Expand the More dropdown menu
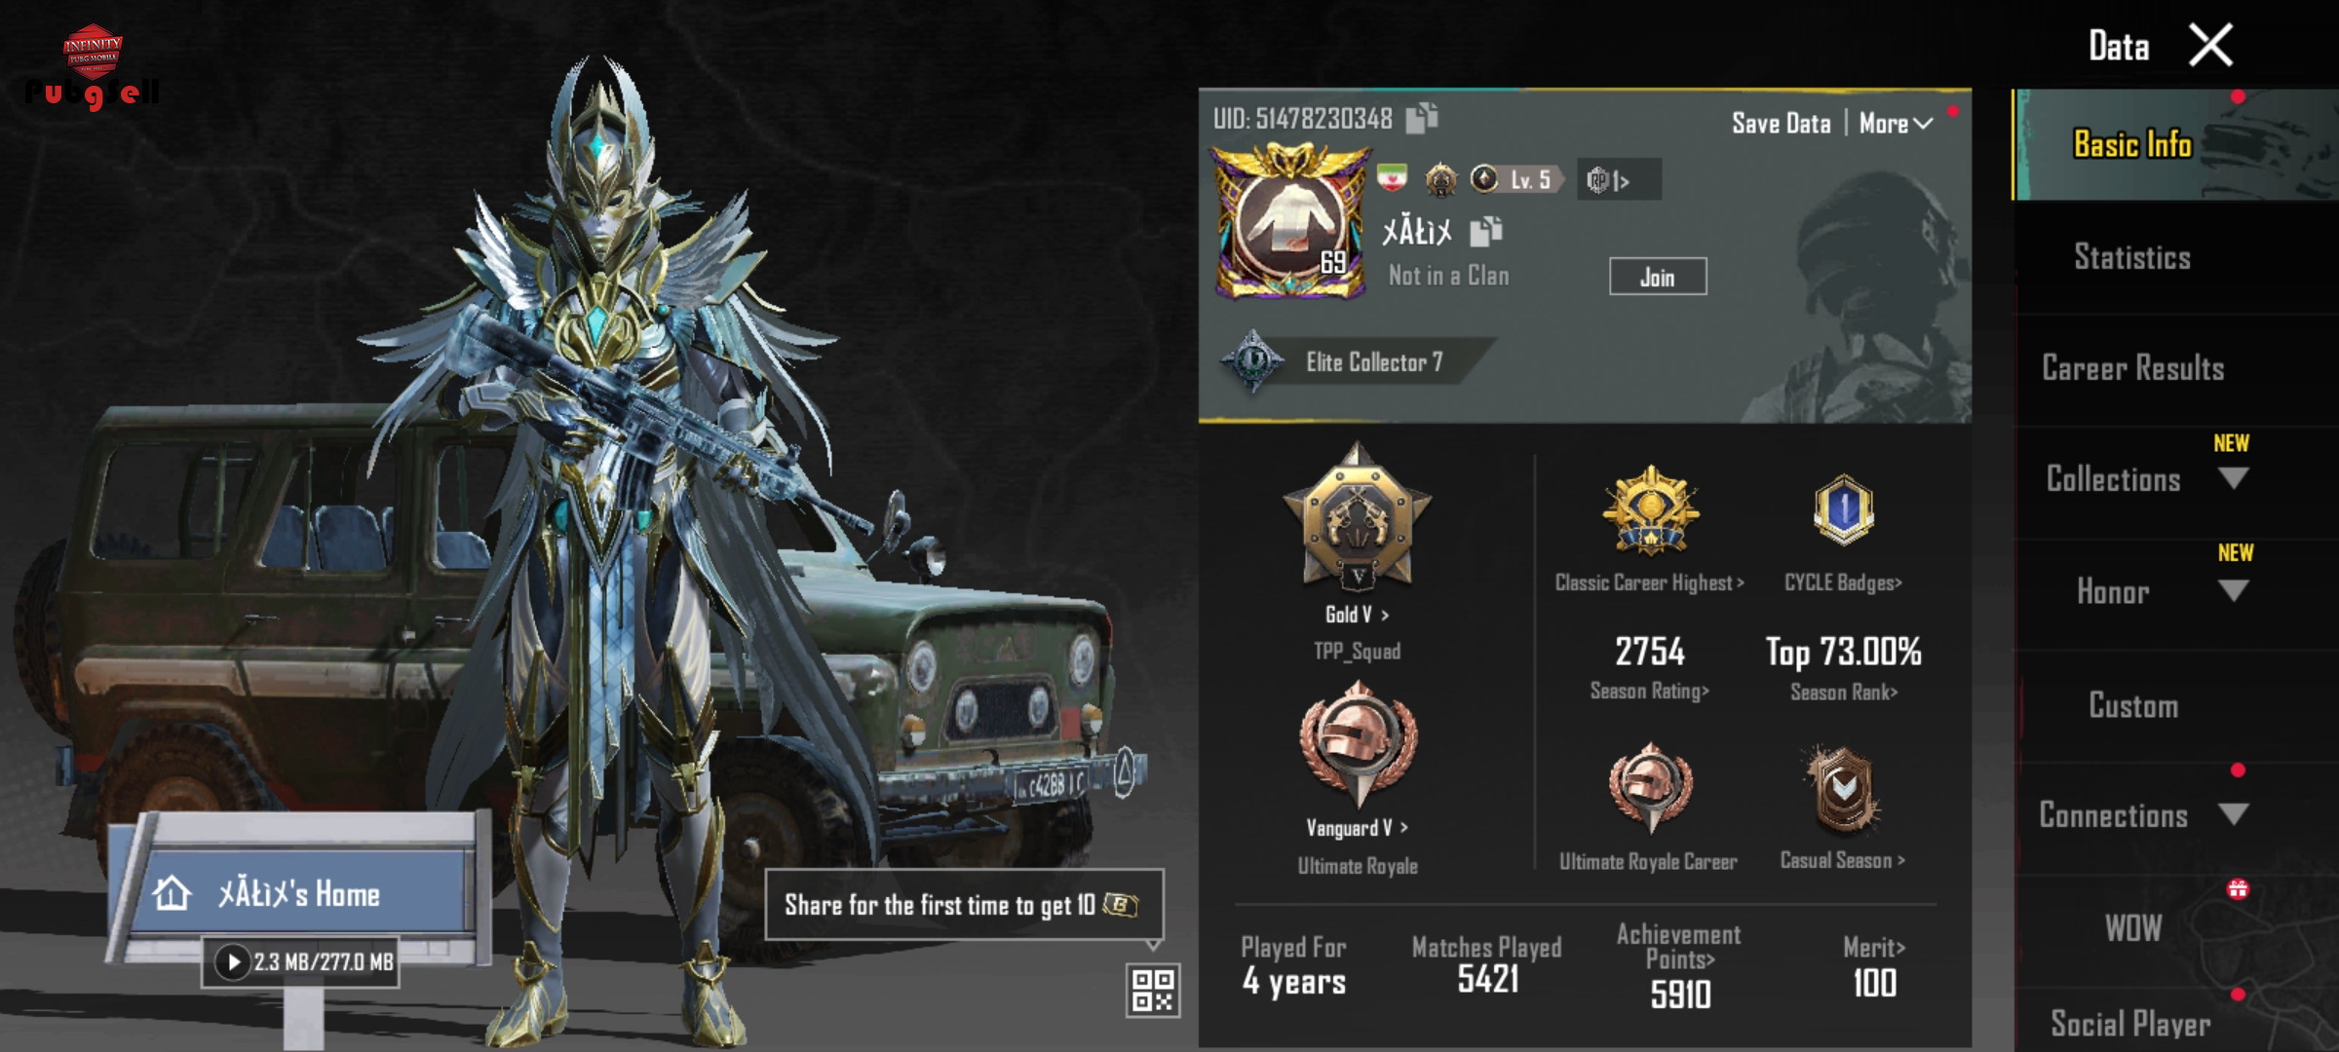 1896,124
